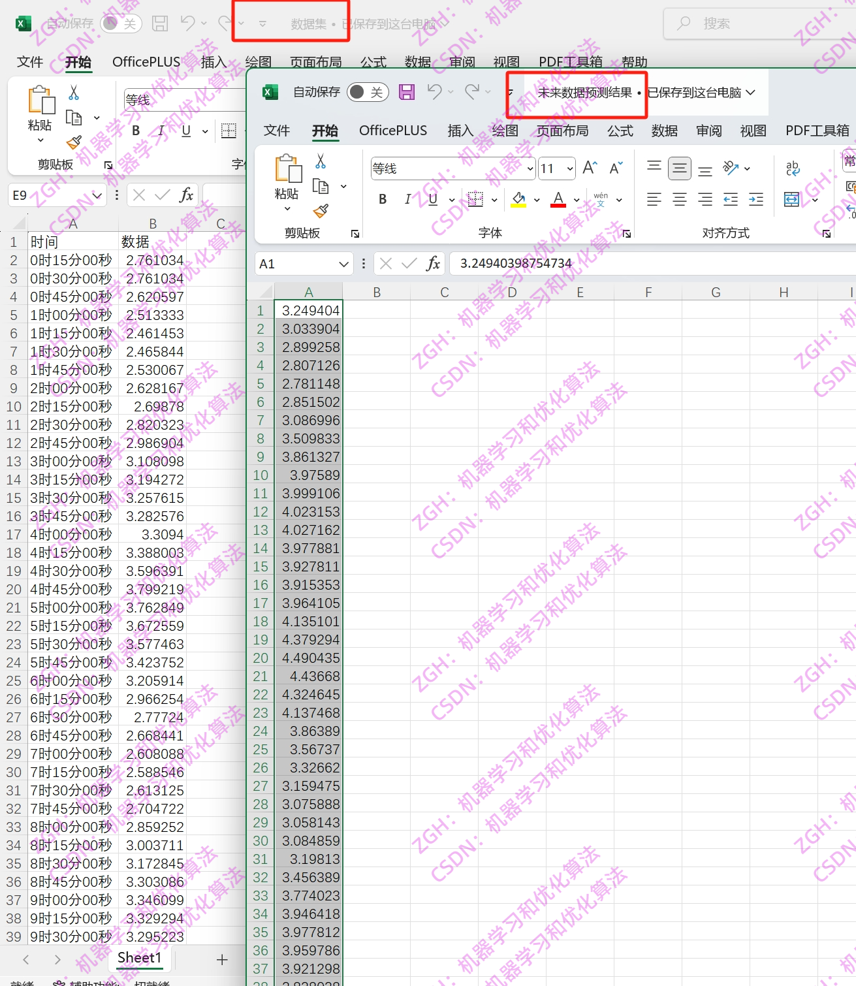
Task: Click the Orientation text-angle icon
Action: (x=731, y=168)
